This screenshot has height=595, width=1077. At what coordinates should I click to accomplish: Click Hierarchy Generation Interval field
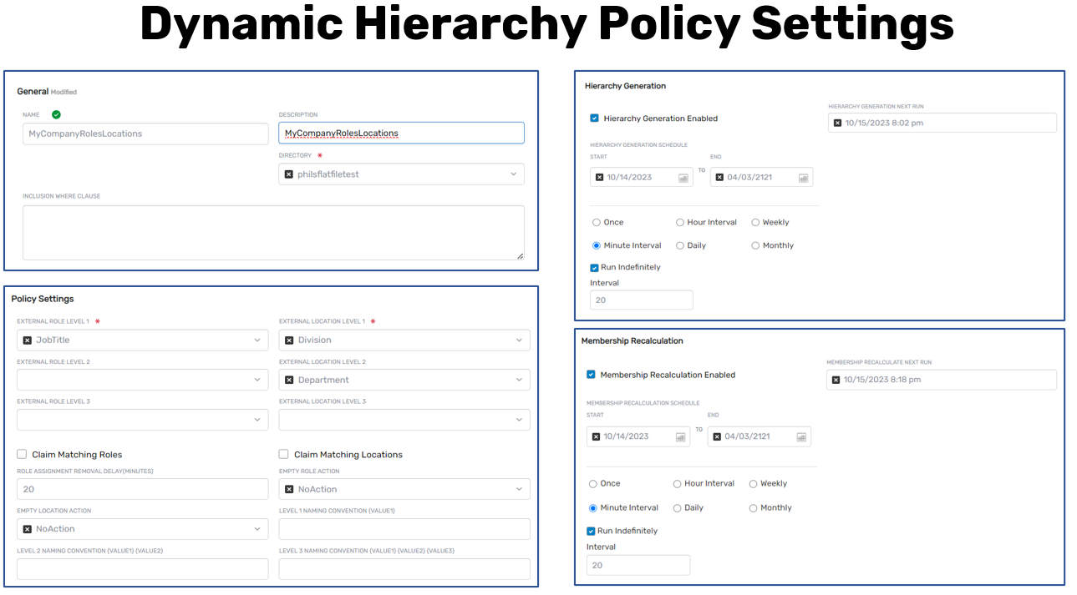[642, 300]
